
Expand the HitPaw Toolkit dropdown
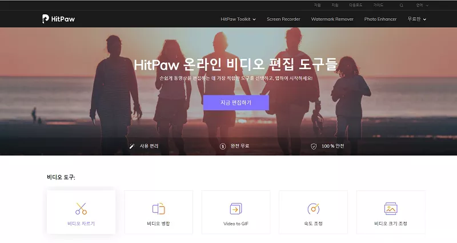(238, 19)
